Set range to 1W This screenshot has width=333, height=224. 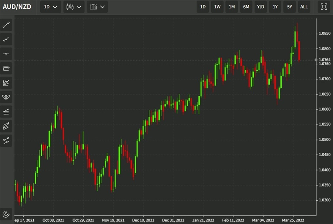click(x=217, y=7)
